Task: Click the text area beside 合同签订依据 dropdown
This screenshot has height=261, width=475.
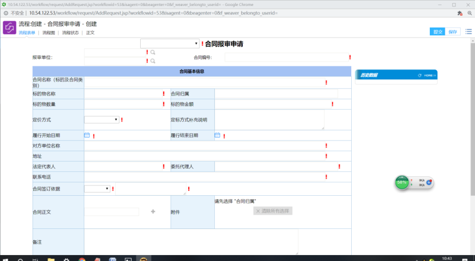Action: (x=151, y=189)
